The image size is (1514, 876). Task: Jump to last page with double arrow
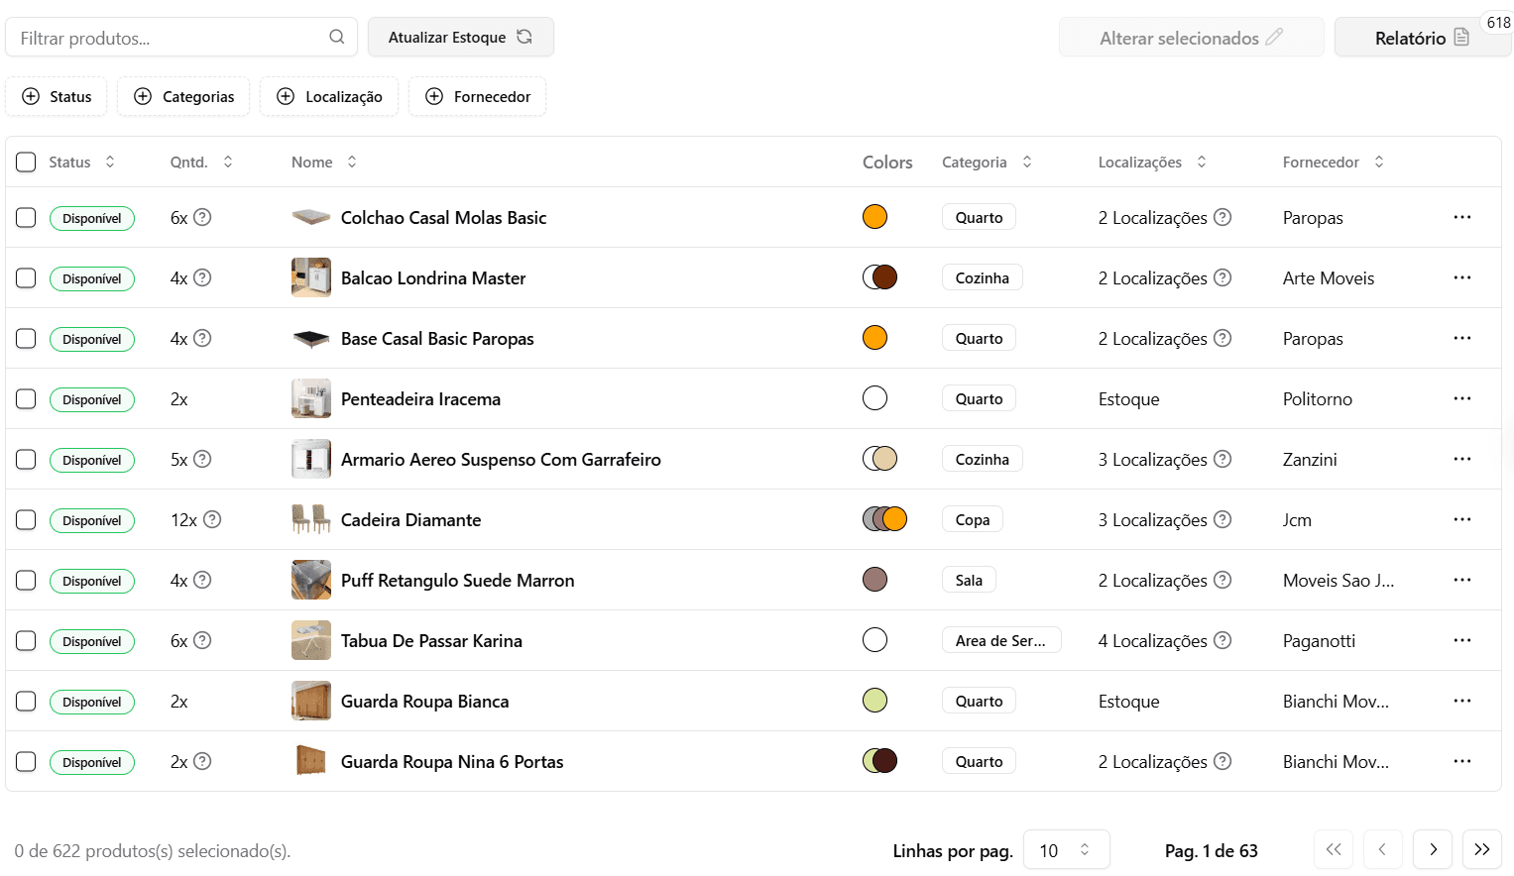[x=1482, y=849]
